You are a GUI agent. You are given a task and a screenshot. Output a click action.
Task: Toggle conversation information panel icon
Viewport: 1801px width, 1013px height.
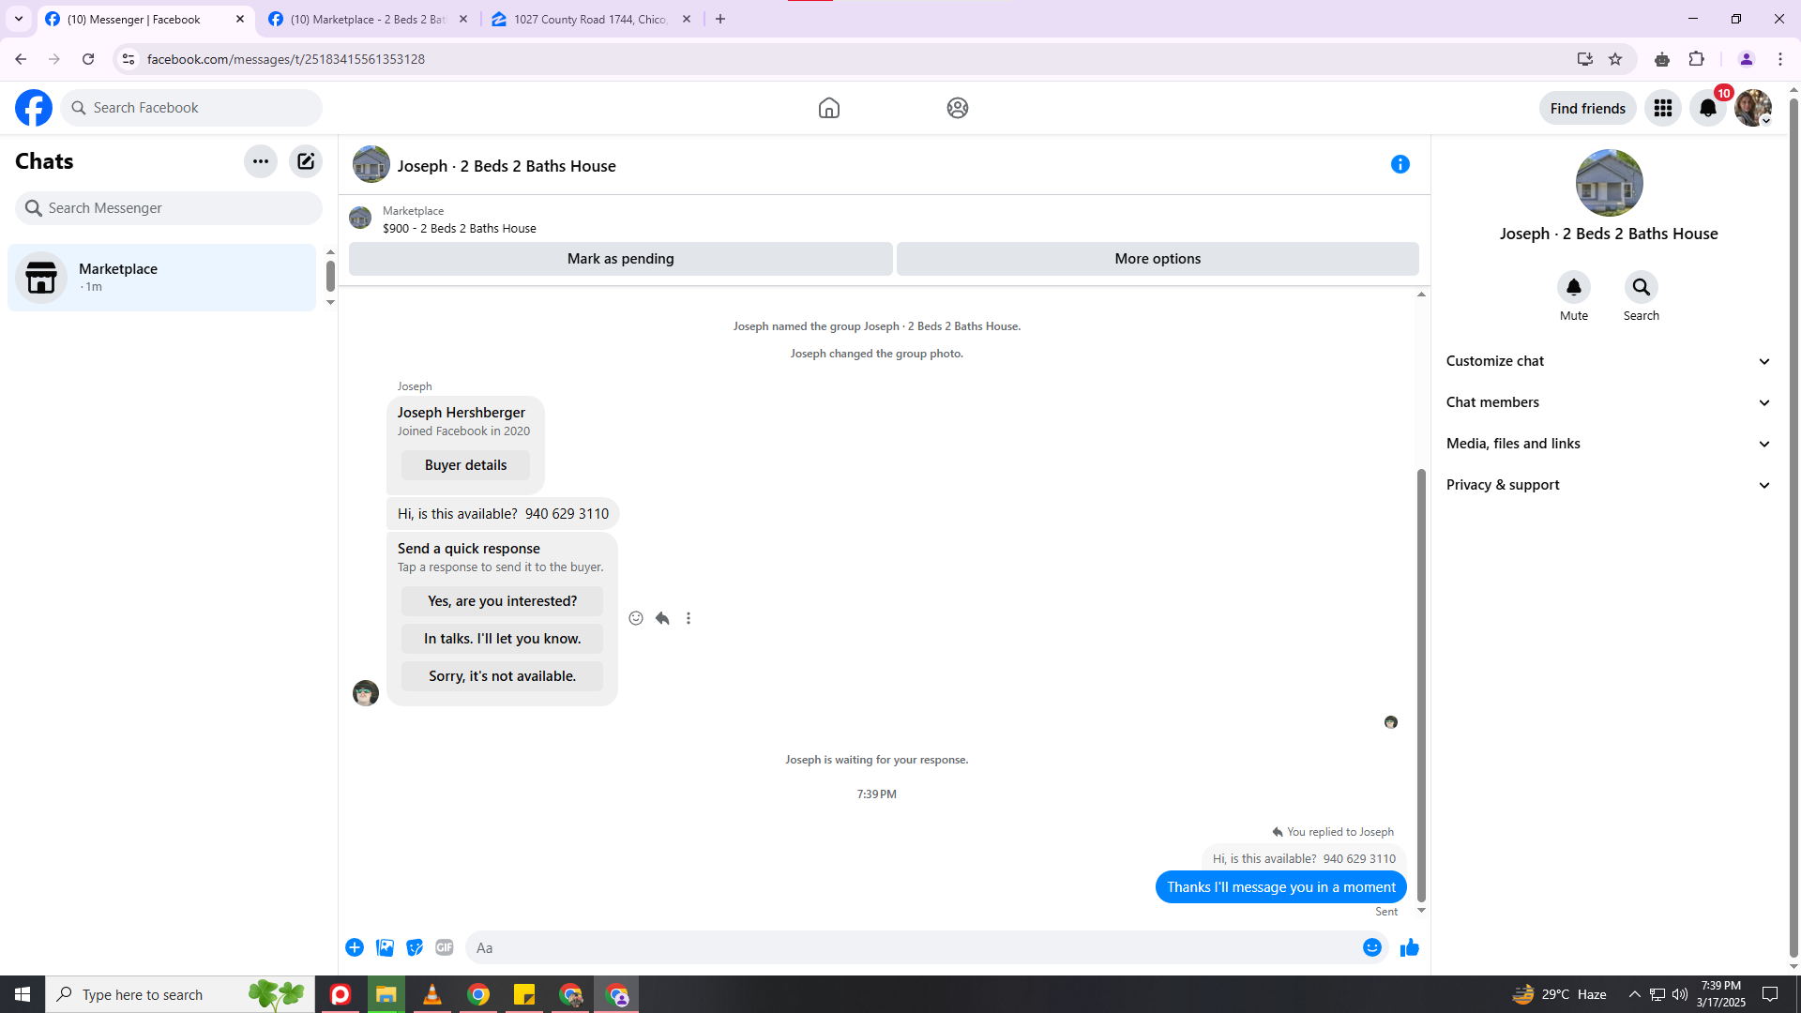(x=1400, y=165)
